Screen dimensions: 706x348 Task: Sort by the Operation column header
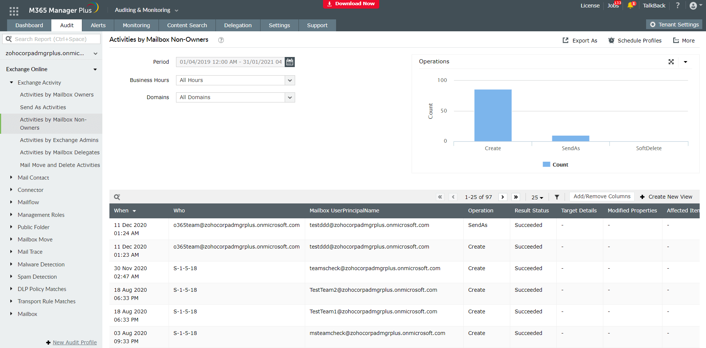click(480, 211)
